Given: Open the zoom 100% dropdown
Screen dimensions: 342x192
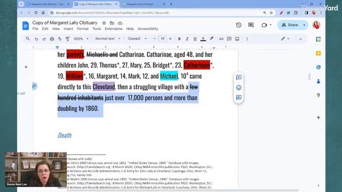Looking at the screenshot, I should tap(81, 39).
